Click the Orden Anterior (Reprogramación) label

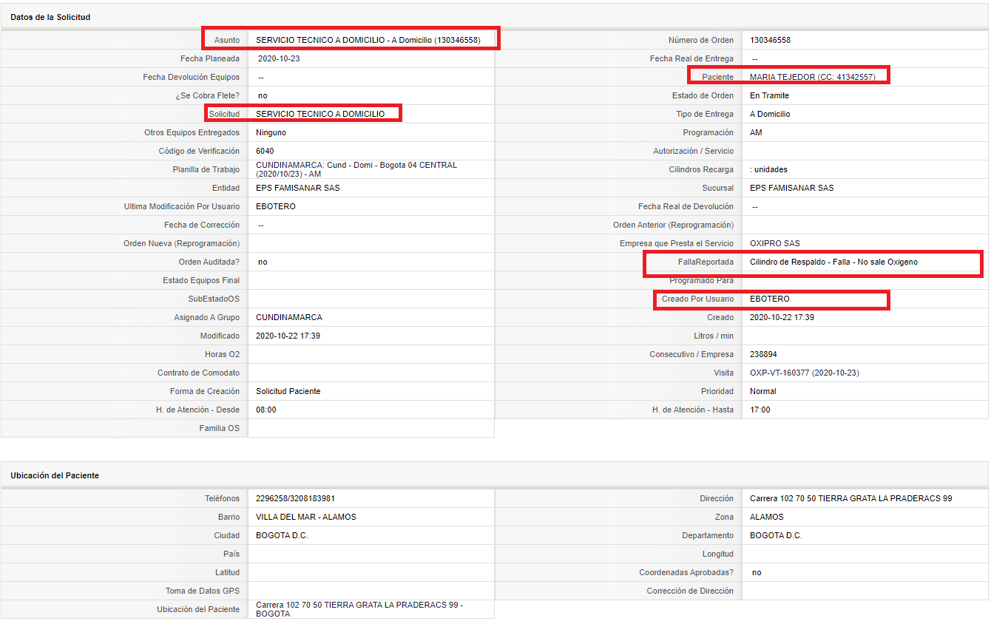[x=673, y=225]
